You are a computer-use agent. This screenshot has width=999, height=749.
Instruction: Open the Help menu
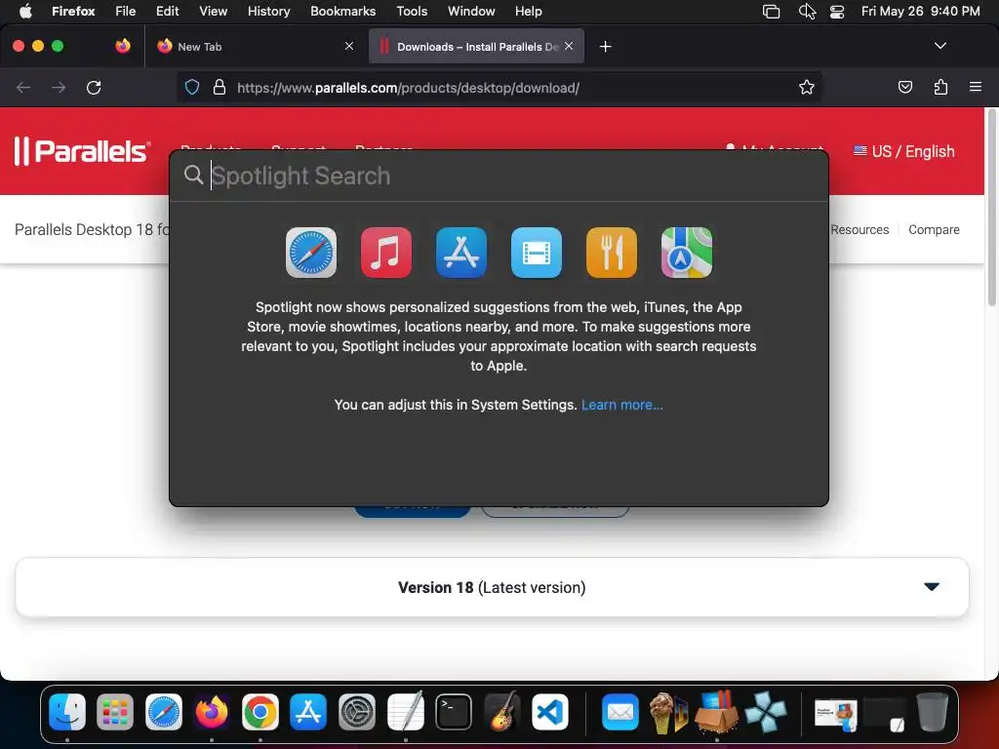pyautogui.click(x=528, y=12)
